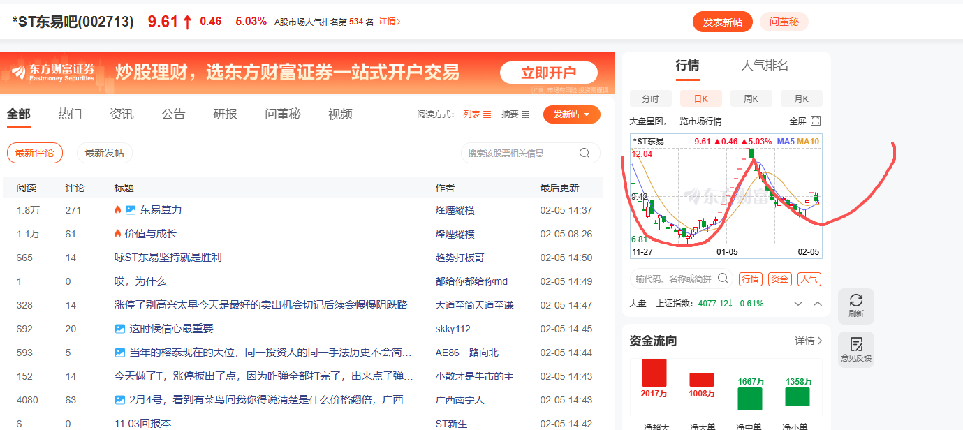Click the 最后更新 column header

coord(559,188)
